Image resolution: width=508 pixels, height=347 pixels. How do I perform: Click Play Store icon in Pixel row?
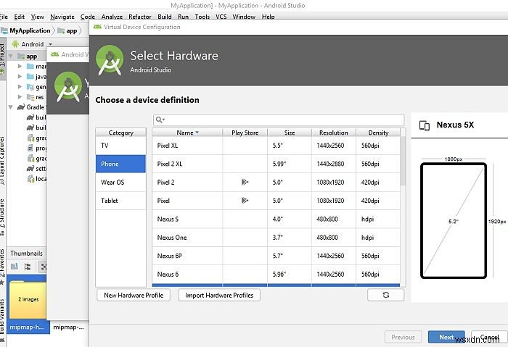pos(245,201)
